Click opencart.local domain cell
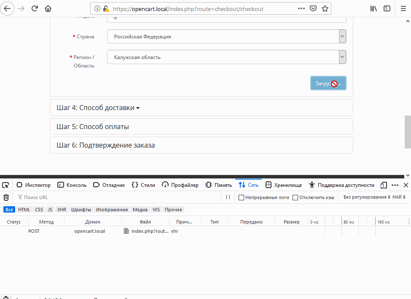The image size is (411, 299). click(x=90, y=231)
